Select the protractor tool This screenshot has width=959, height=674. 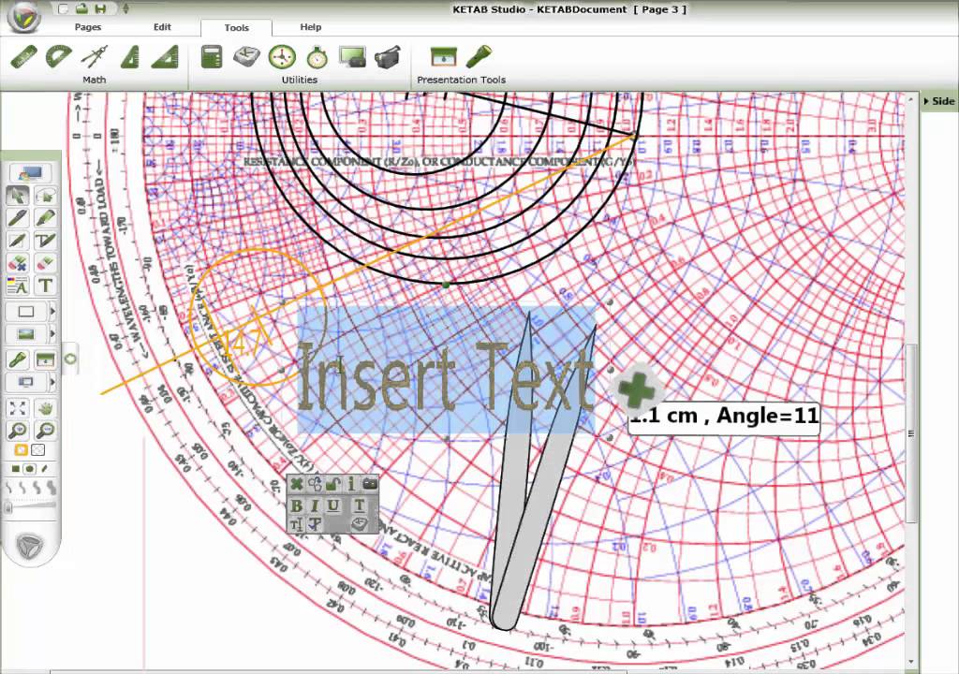coord(59,57)
